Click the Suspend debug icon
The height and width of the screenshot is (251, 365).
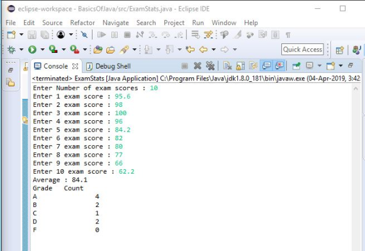tap(115, 35)
